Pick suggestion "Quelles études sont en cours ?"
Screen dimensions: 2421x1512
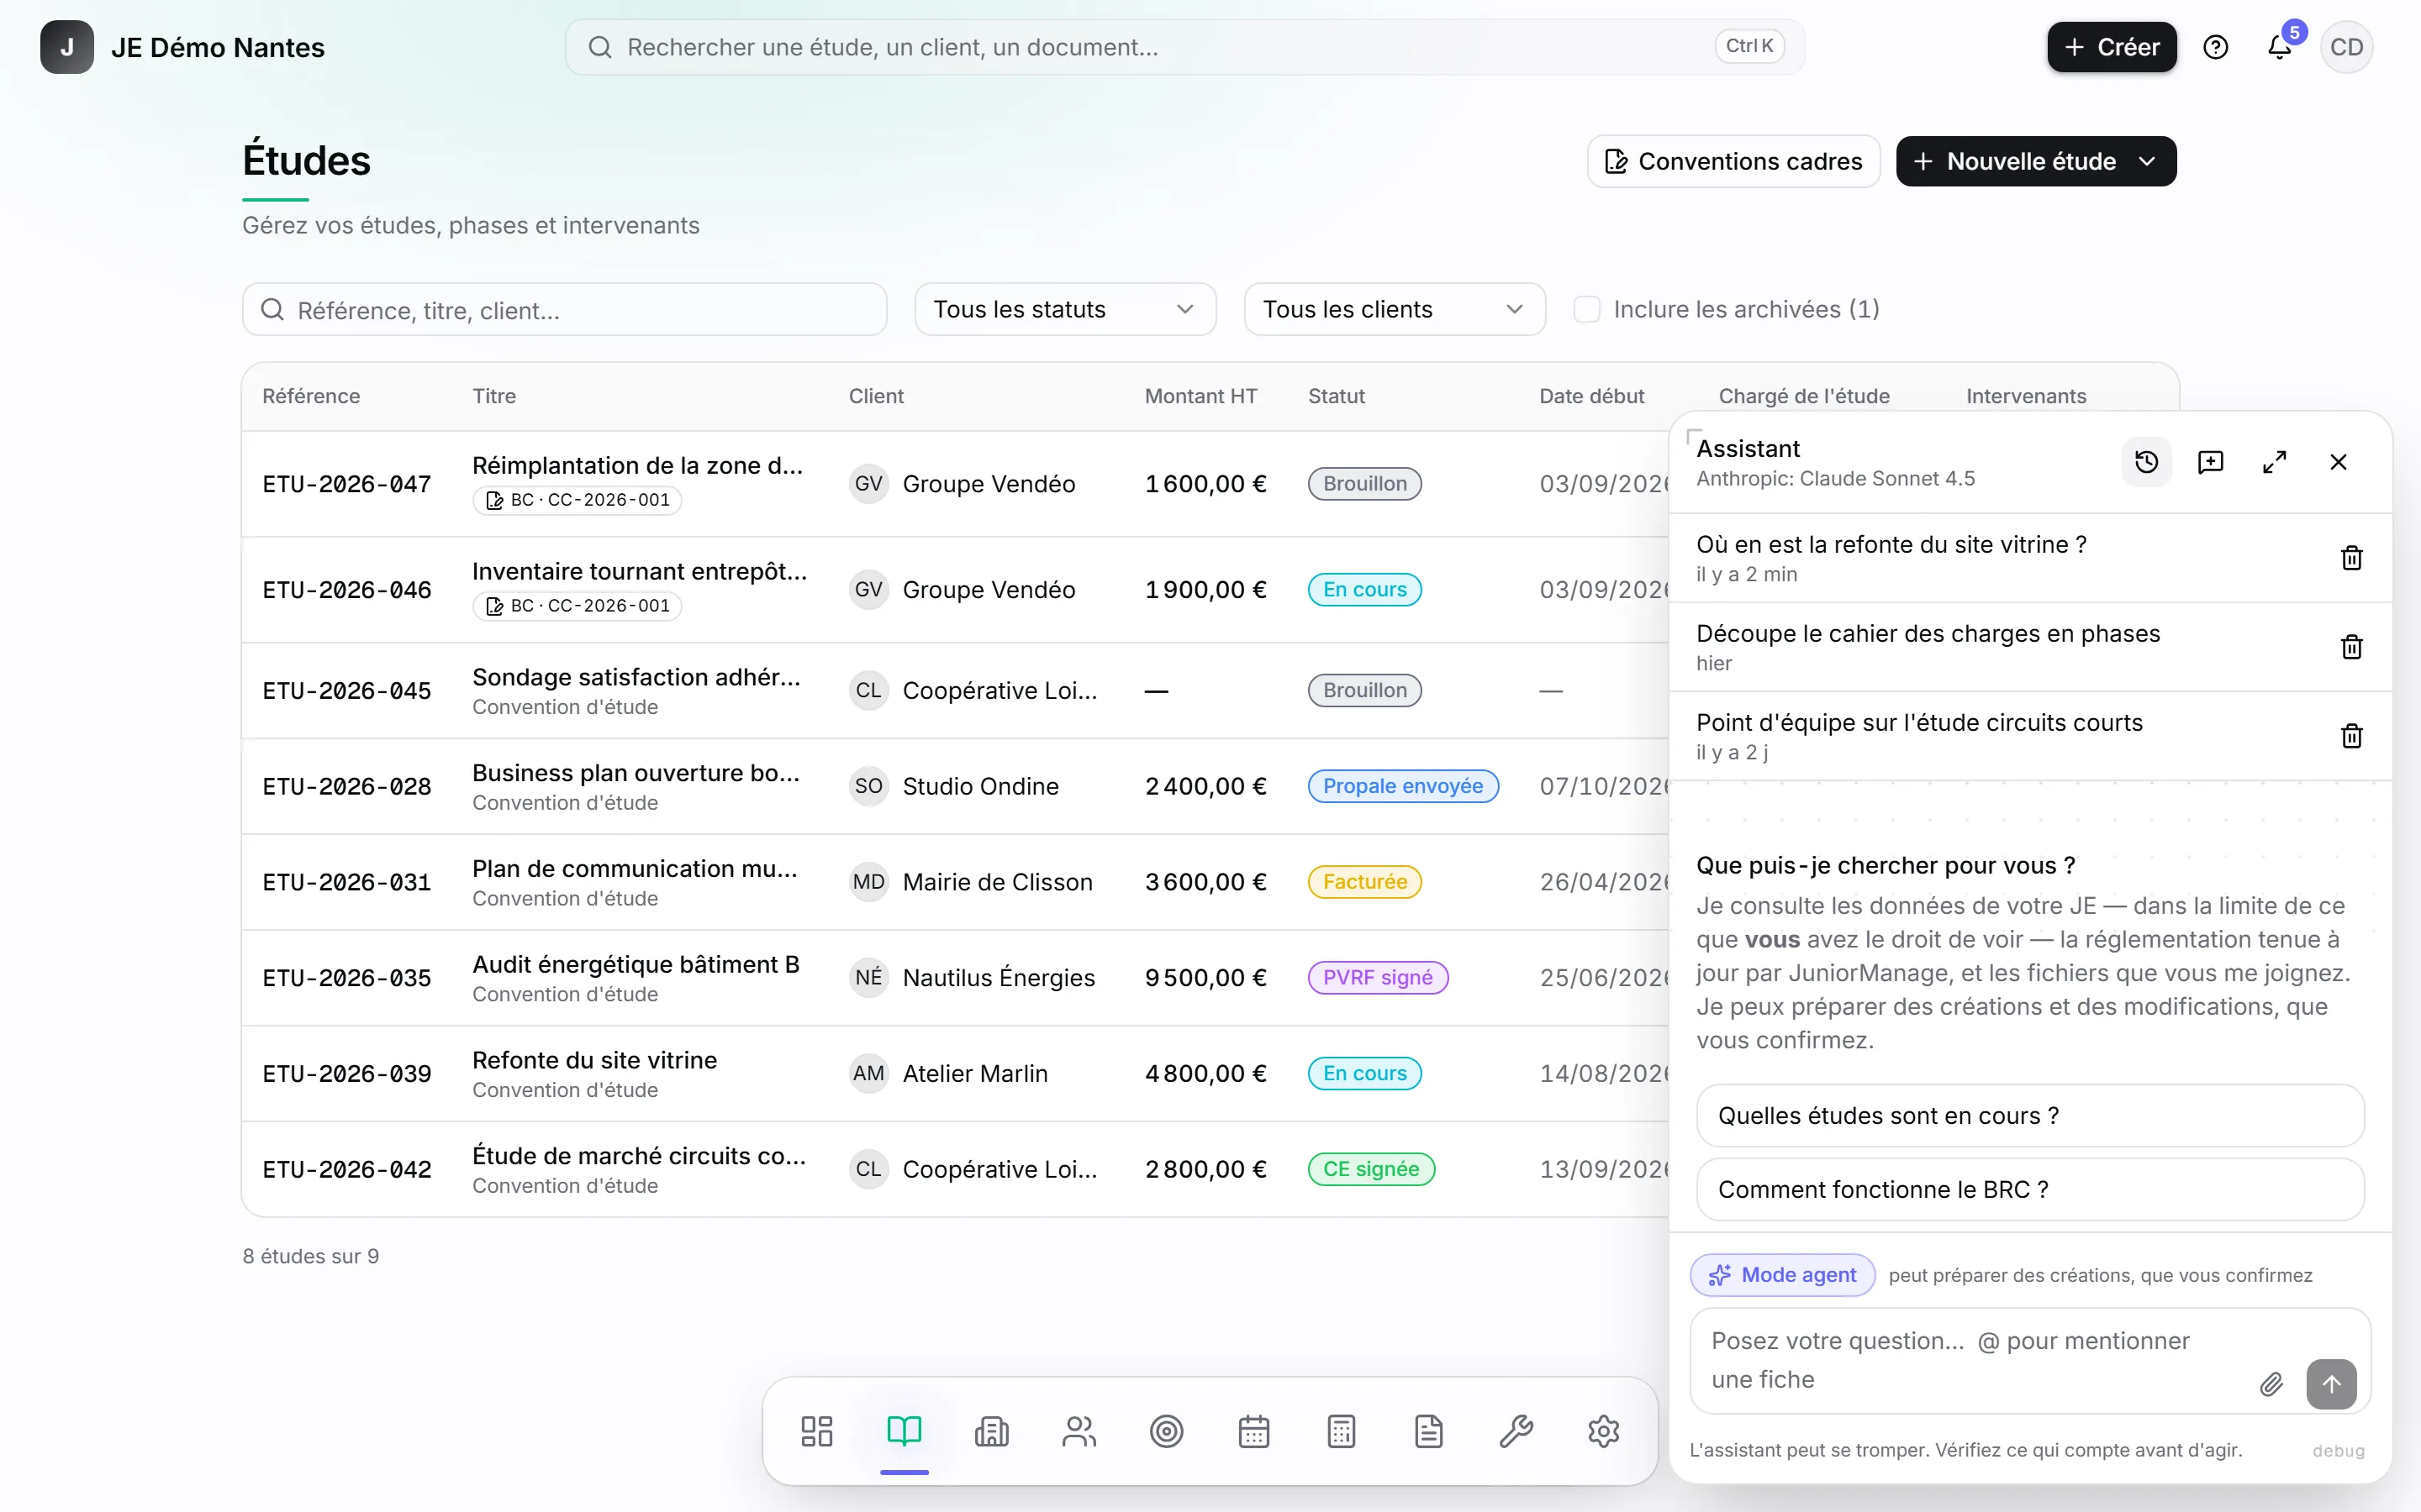click(2031, 1116)
